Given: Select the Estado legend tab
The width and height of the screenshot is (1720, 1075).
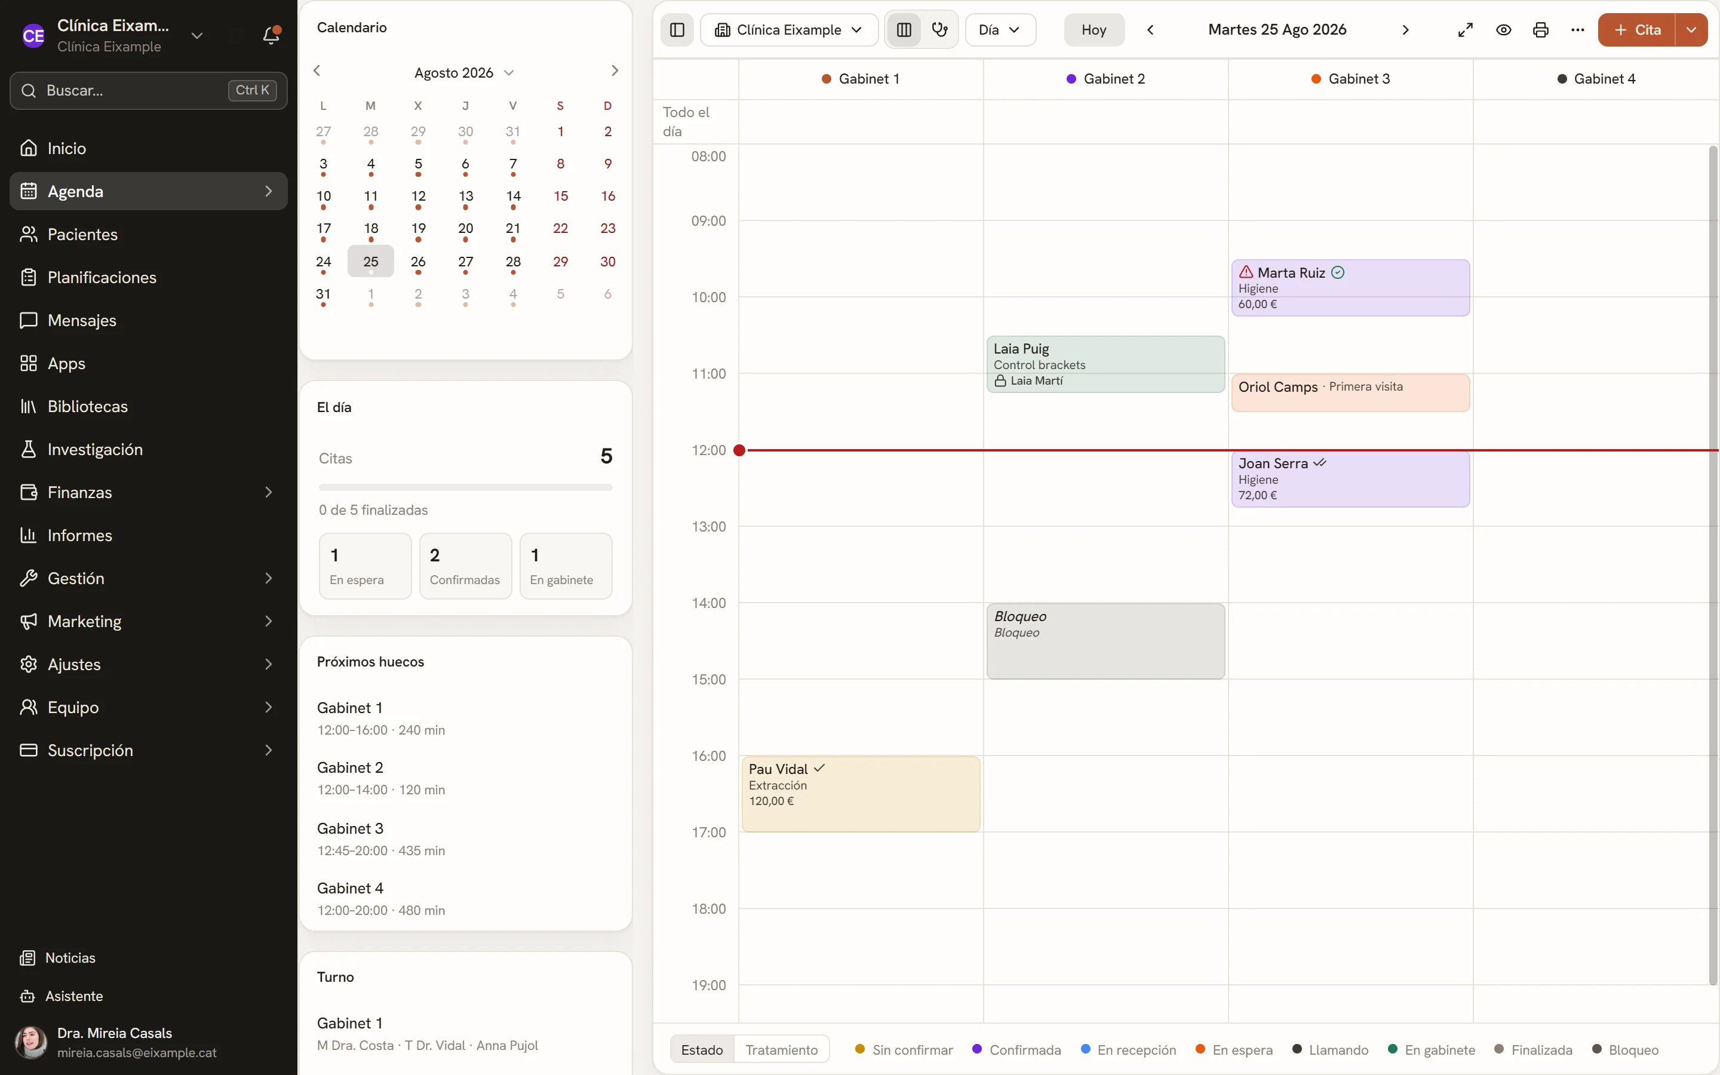Looking at the screenshot, I should tap(702, 1049).
